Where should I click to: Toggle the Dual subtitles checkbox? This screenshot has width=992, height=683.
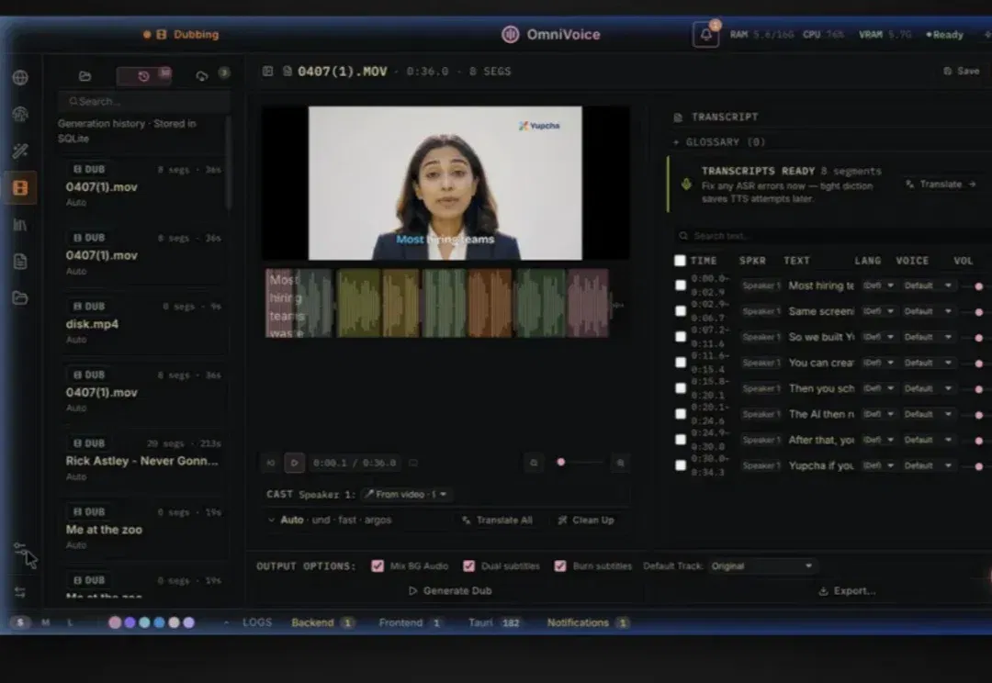[x=468, y=566]
